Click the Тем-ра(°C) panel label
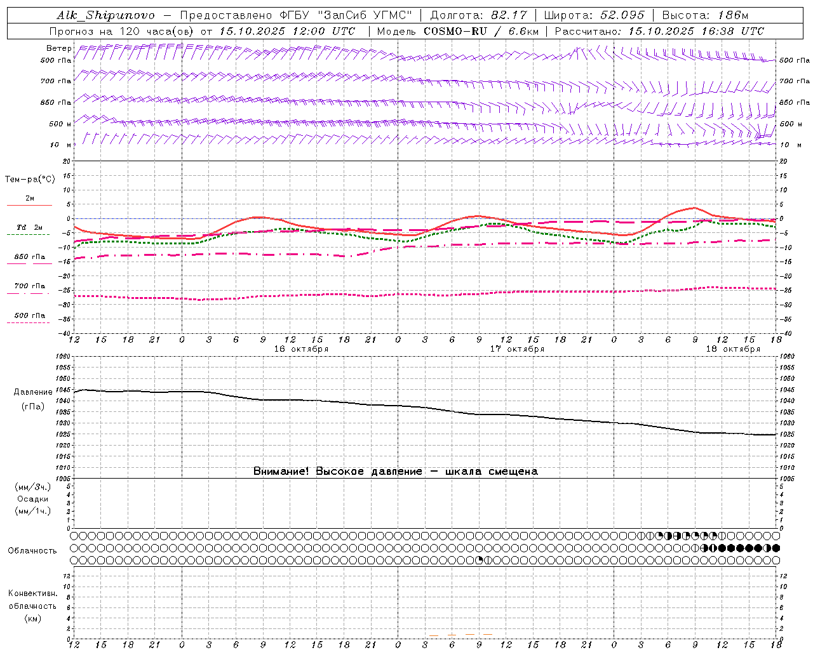The height and width of the screenshot is (650, 813). coord(30,180)
